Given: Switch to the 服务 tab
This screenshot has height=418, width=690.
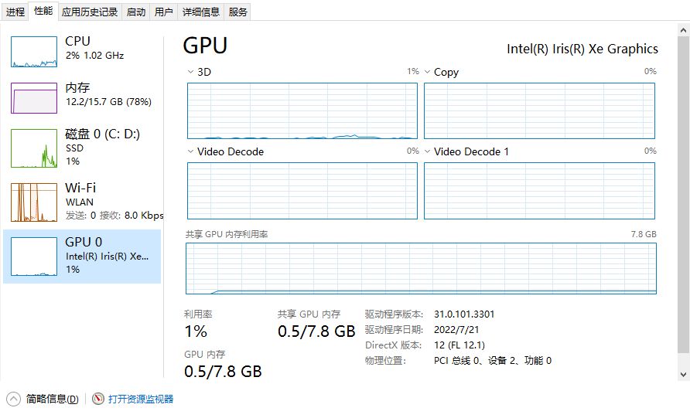Looking at the screenshot, I should pyautogui.click(x=238, y=12).
